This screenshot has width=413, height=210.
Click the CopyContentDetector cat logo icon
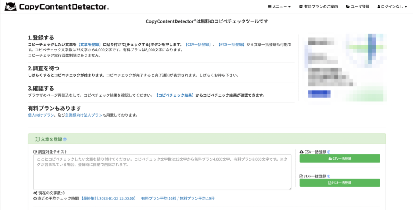[x=10, y=6]
